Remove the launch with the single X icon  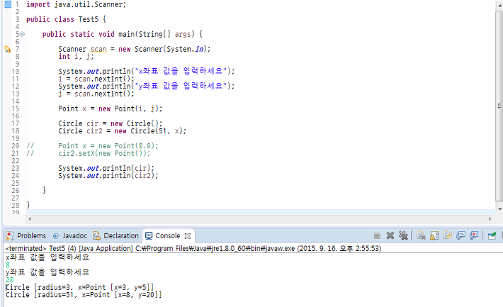click(390, 235)
